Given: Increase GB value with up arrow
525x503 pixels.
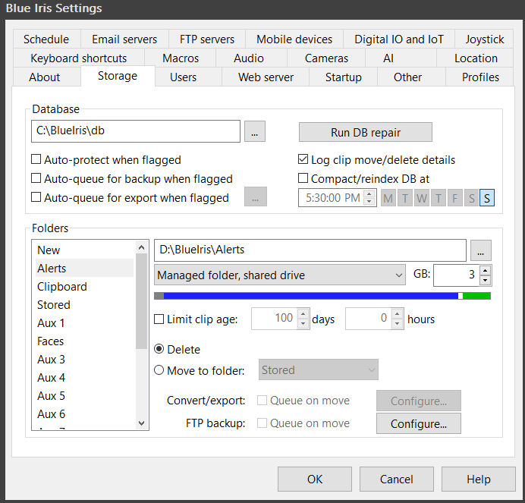Looking at the screenshot, I should tap(485, 270).
